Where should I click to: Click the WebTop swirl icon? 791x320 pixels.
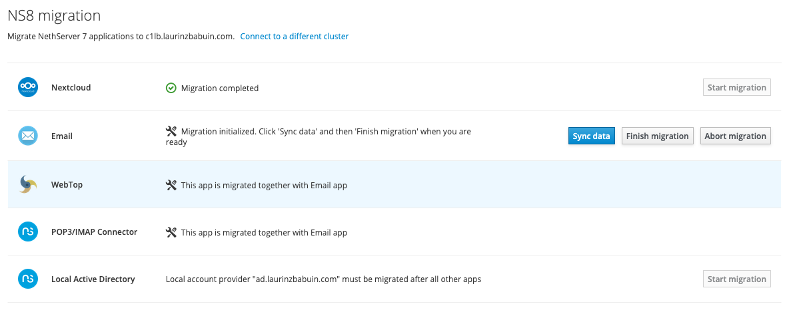(x=28, y=184)
